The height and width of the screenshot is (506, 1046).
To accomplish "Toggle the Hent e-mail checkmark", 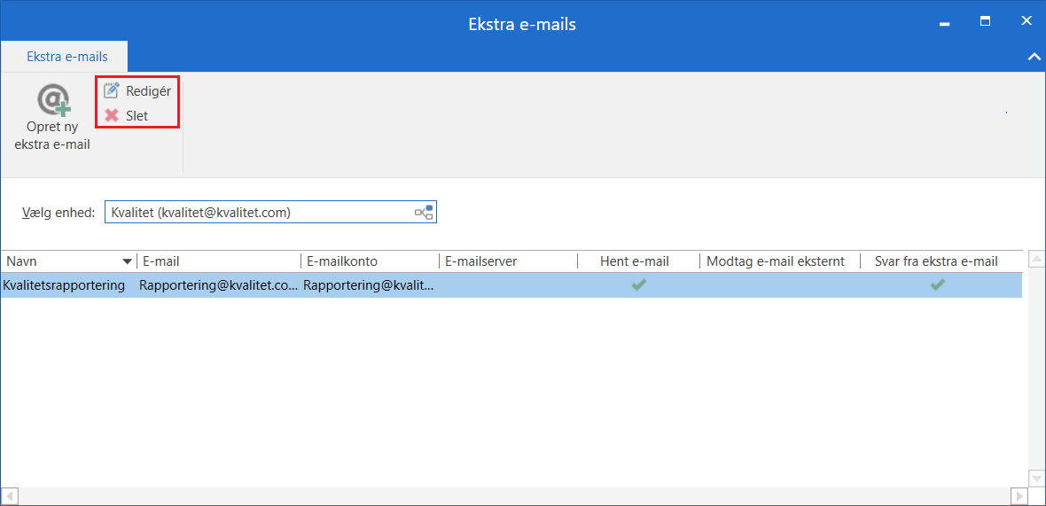I will coord(638,284).
